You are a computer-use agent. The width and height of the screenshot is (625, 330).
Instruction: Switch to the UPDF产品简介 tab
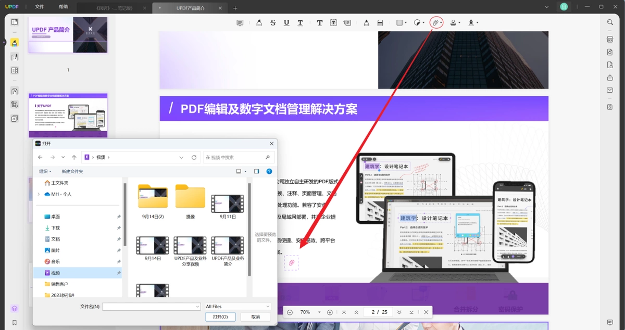[191, 8]
